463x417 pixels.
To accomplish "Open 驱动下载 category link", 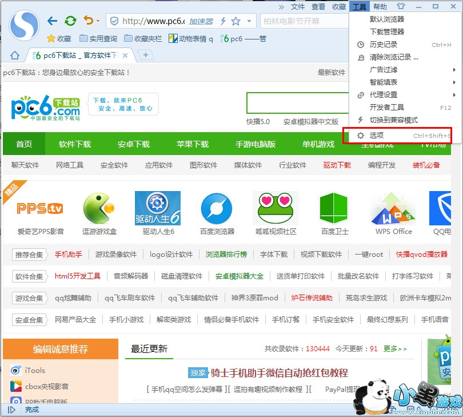I will pyautogui.click(x=337, y=165).
